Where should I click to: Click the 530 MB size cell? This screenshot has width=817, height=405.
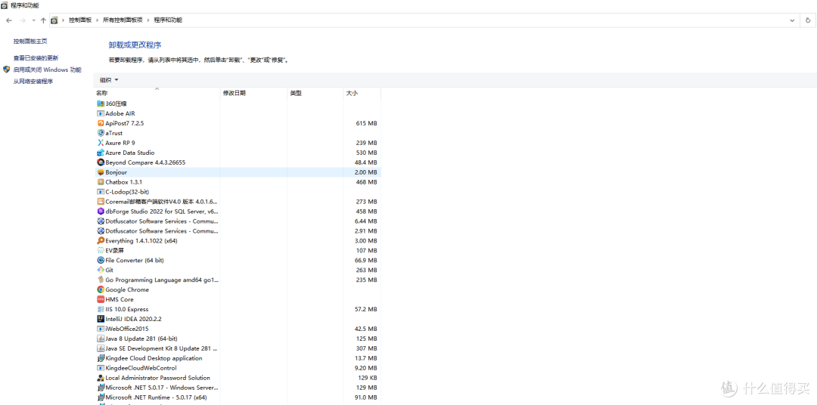366,153
